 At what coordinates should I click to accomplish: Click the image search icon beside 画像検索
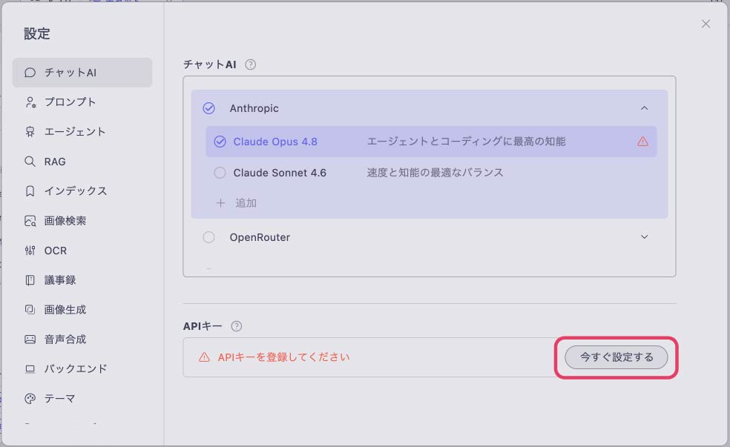coord(30,221)
